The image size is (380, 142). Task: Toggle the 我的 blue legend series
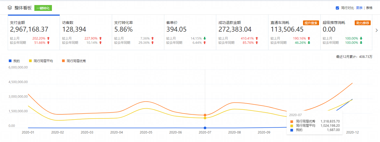[x=15, y=61]
